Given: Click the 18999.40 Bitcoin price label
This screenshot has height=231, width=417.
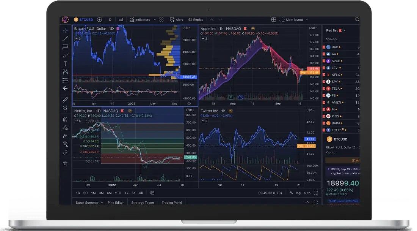Looking at the screenshot, I should [x=189, y=77].
